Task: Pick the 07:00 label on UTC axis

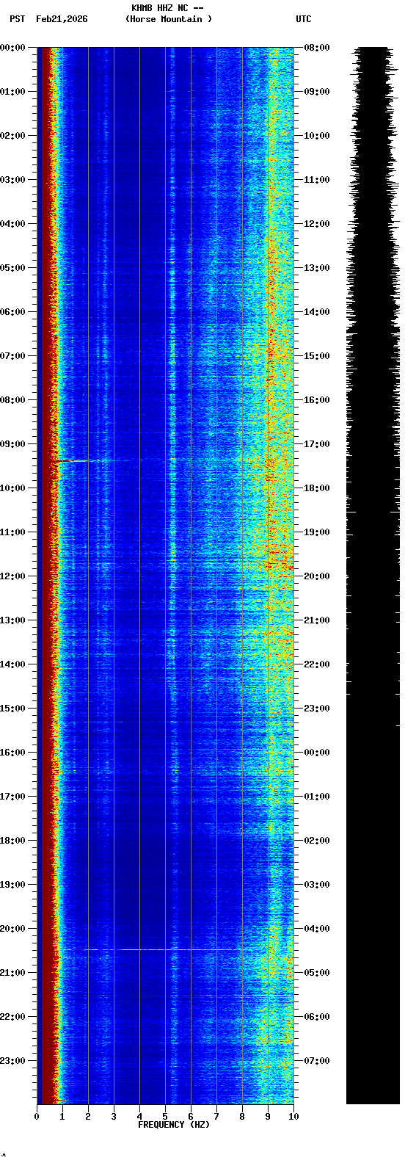Action: 317,1061
